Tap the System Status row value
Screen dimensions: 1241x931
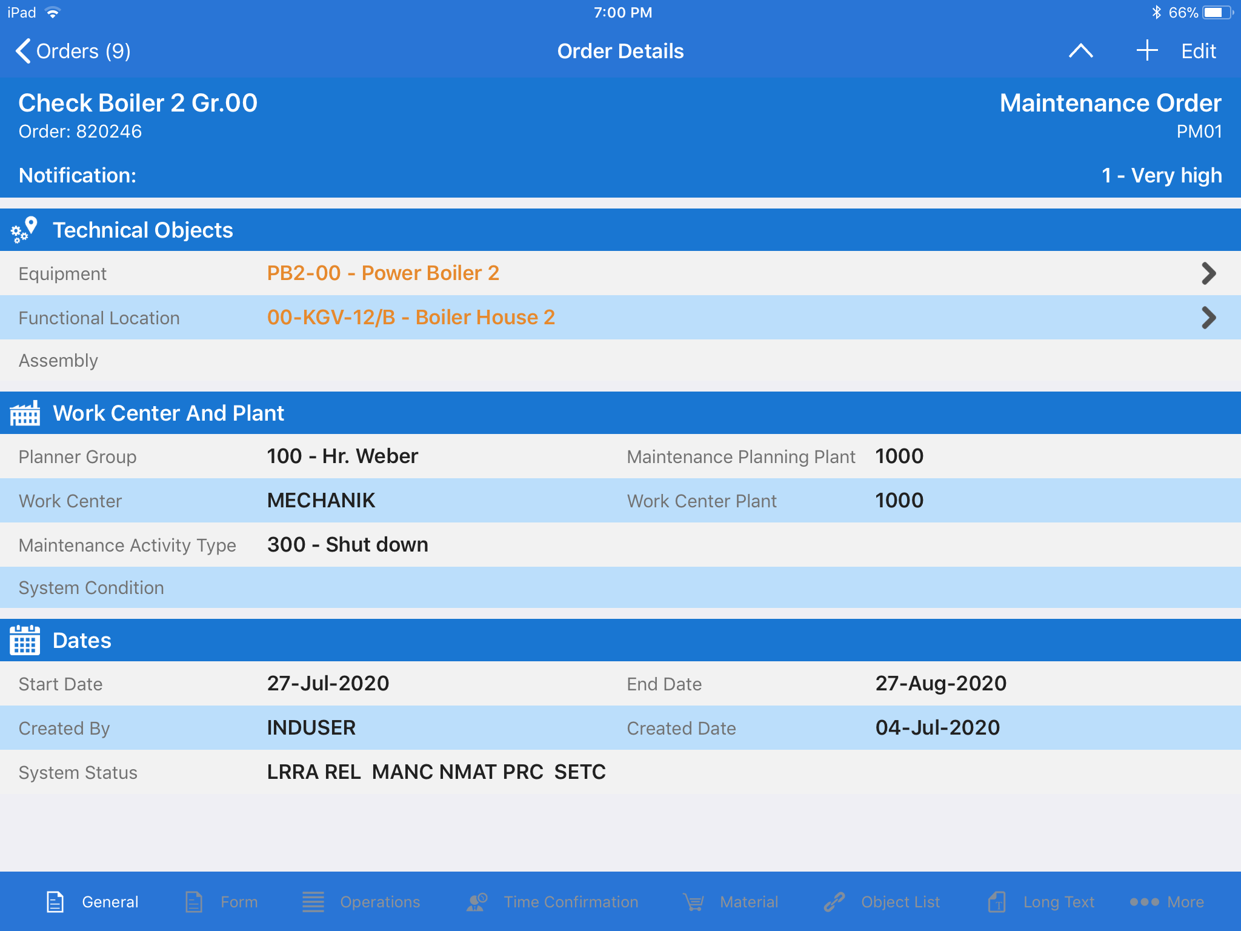pos(436,772)
